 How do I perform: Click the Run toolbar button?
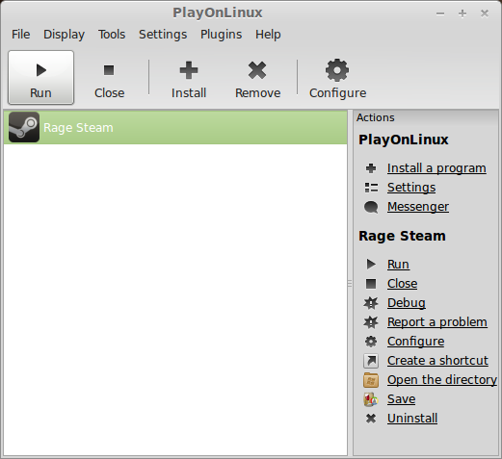(x=40, y=77)
